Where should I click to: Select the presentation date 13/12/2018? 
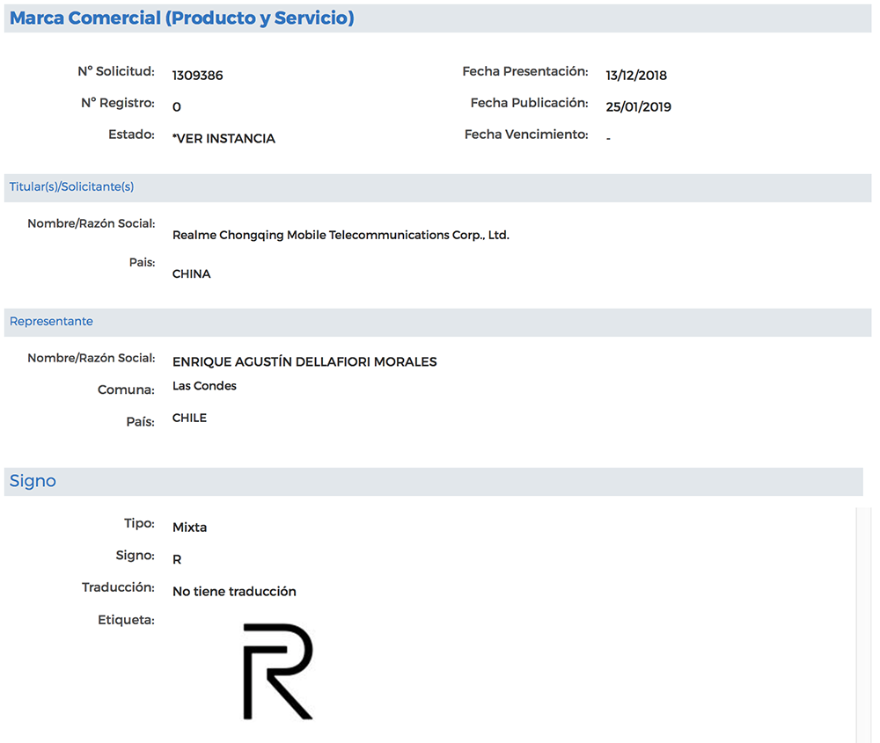coord(636,75)
